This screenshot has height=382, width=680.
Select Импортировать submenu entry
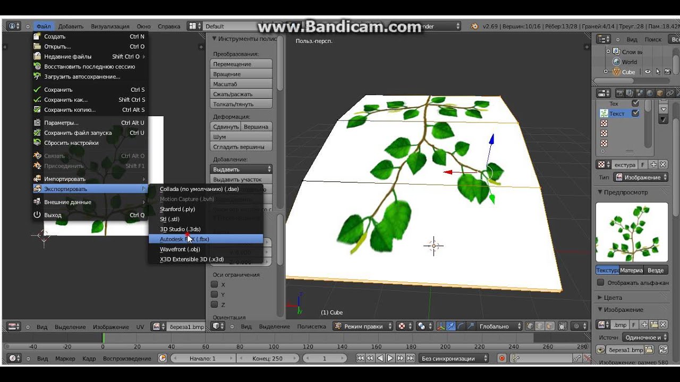(89, 179)
